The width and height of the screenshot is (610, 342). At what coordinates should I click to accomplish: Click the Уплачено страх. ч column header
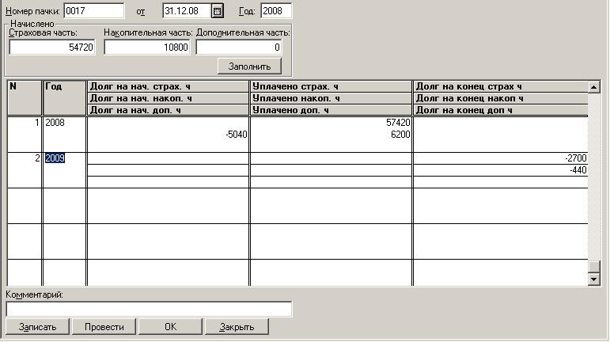point(330,86)
